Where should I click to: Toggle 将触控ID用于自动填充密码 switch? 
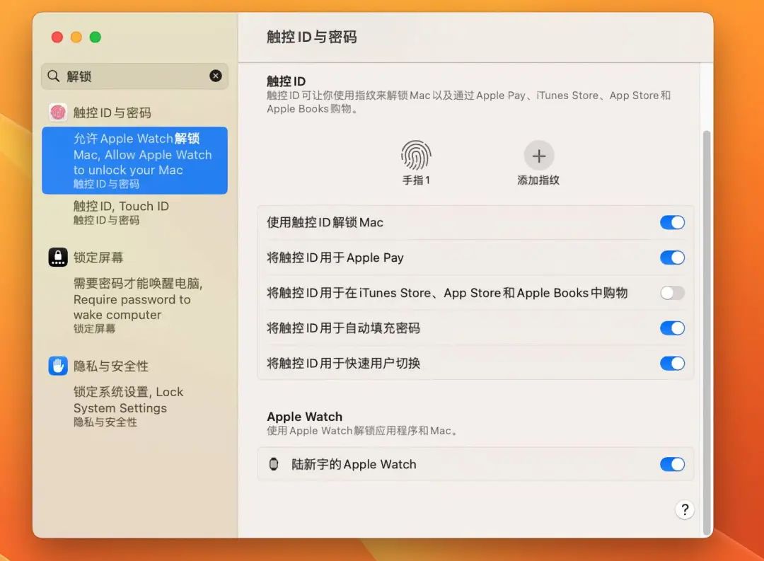[x=672, y=328]
